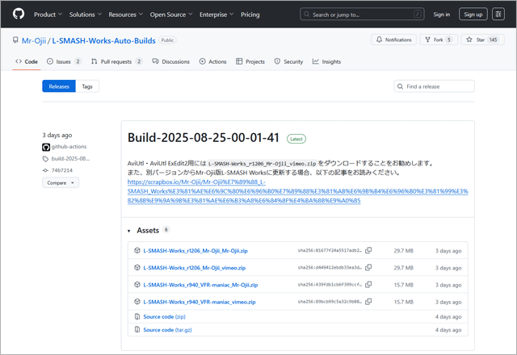517x355 pixels.
Task: Switch to the Projects tab
Action: [250, 61]
